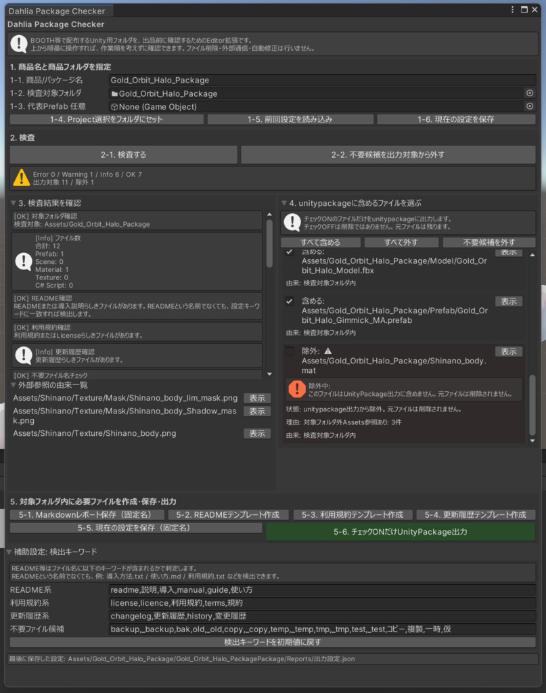Collapse the 外部参照の由来一覧 foldout

[x=14, y=385]
